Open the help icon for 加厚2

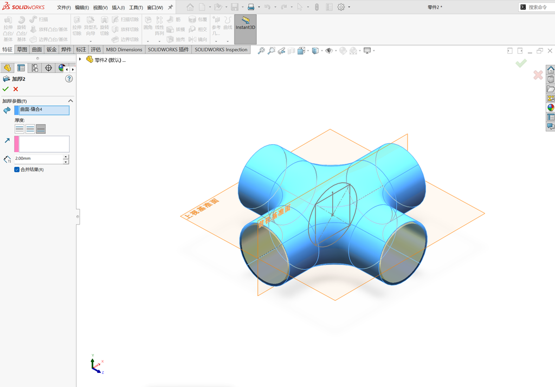pos(69,79)
